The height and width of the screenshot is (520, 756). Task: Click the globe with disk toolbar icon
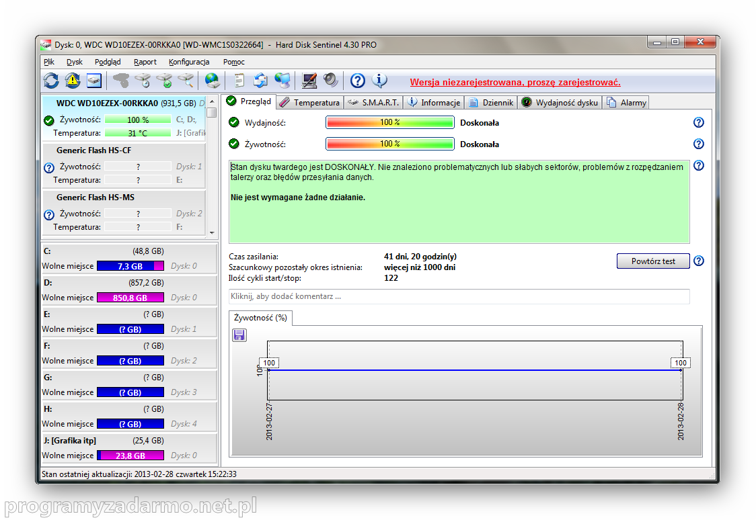pos(212,81)
